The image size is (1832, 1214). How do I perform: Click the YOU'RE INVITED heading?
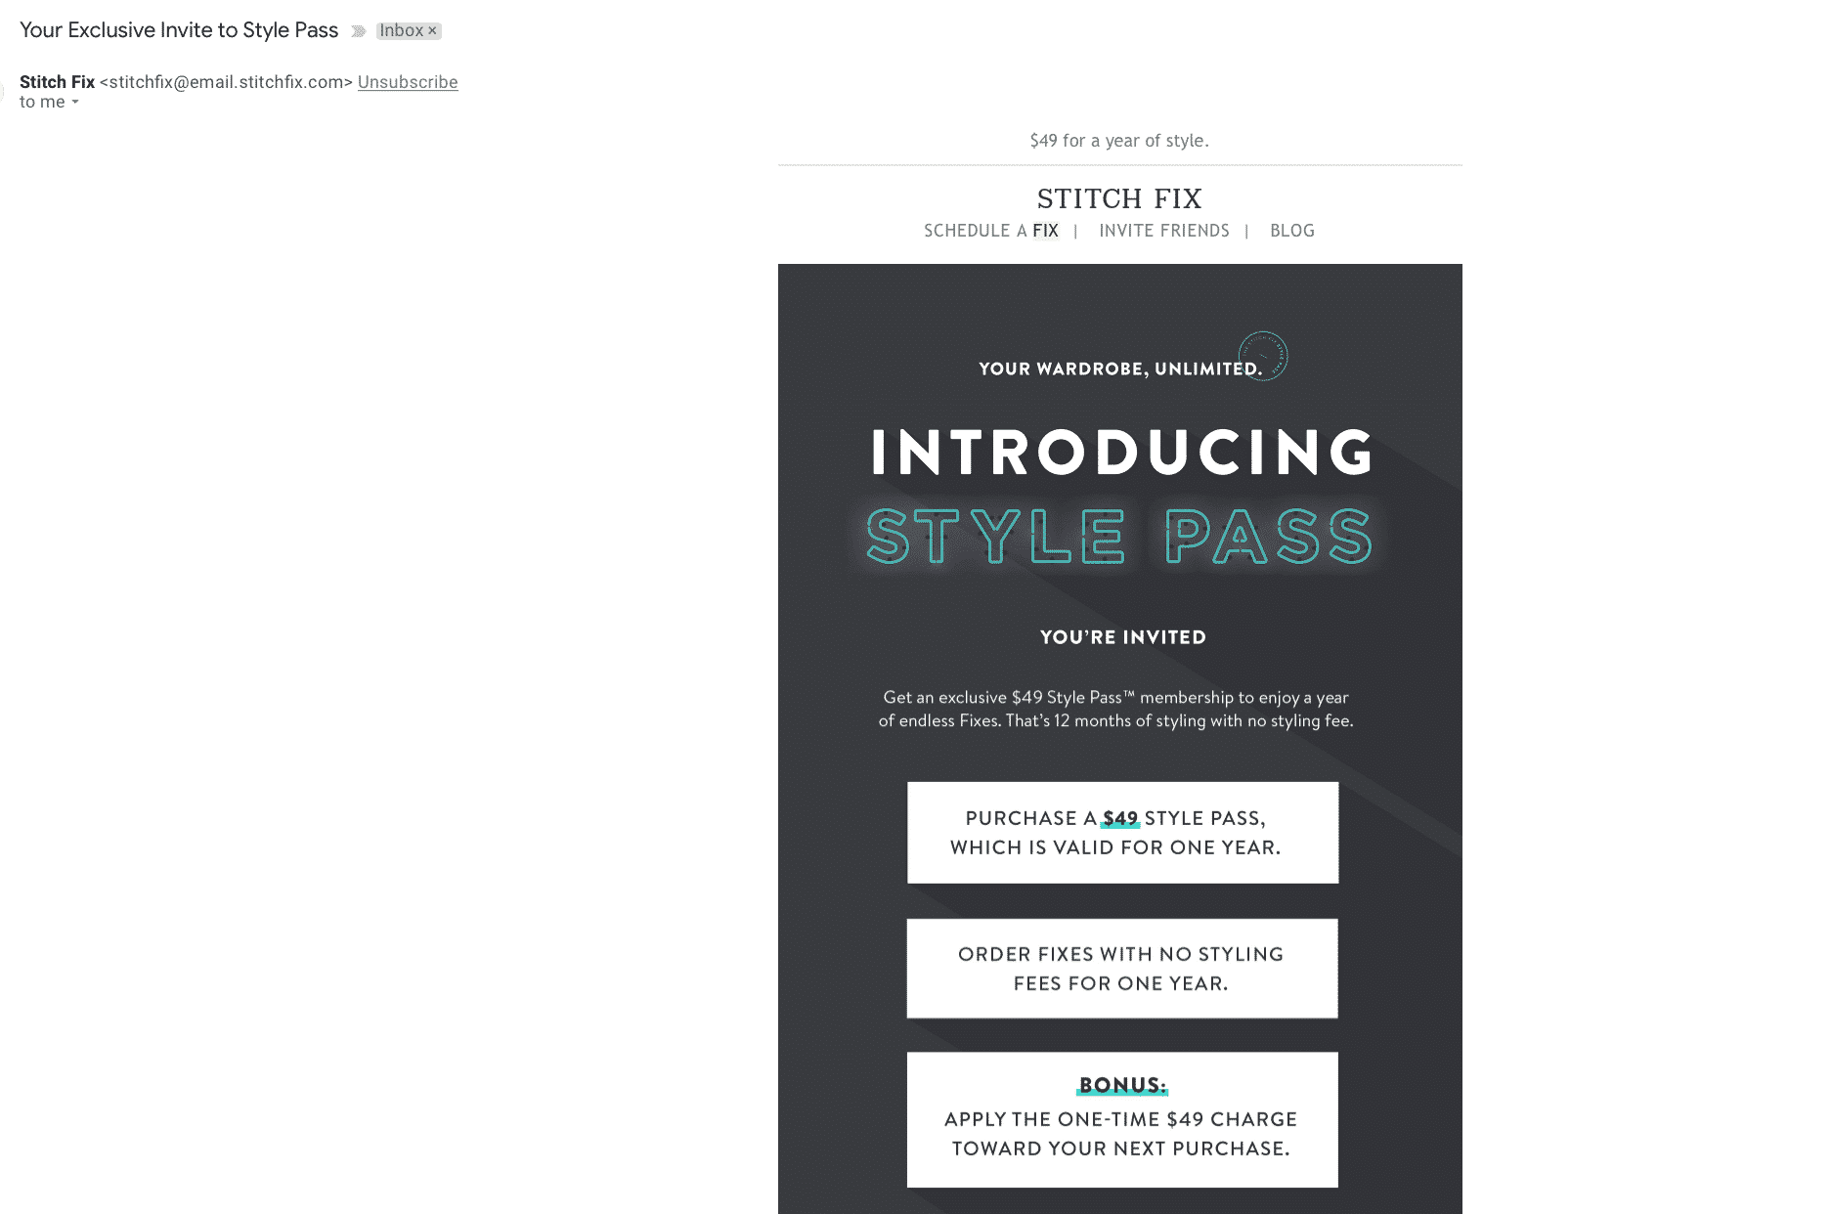pos(1123,637)
